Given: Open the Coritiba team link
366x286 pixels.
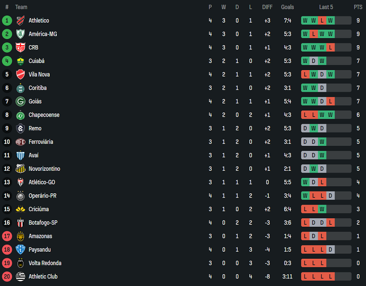Looking at the screenshot, I should click(38, 88).
